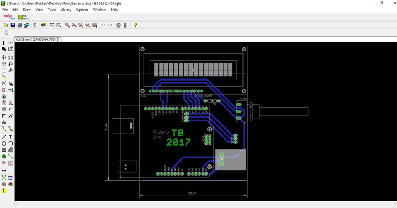Click the yellow Help question mark

(136, 25)
